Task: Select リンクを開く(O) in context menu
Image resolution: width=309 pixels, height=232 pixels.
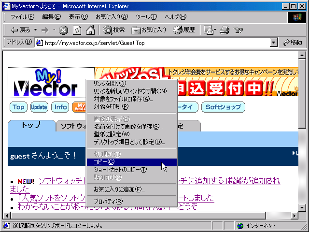Action: [x=132, y=84]
